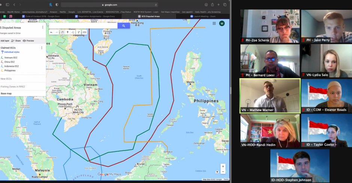Viewport: 352px width, 183px height.
Task: Open map Preview
Action: click(x=28, y=41)
